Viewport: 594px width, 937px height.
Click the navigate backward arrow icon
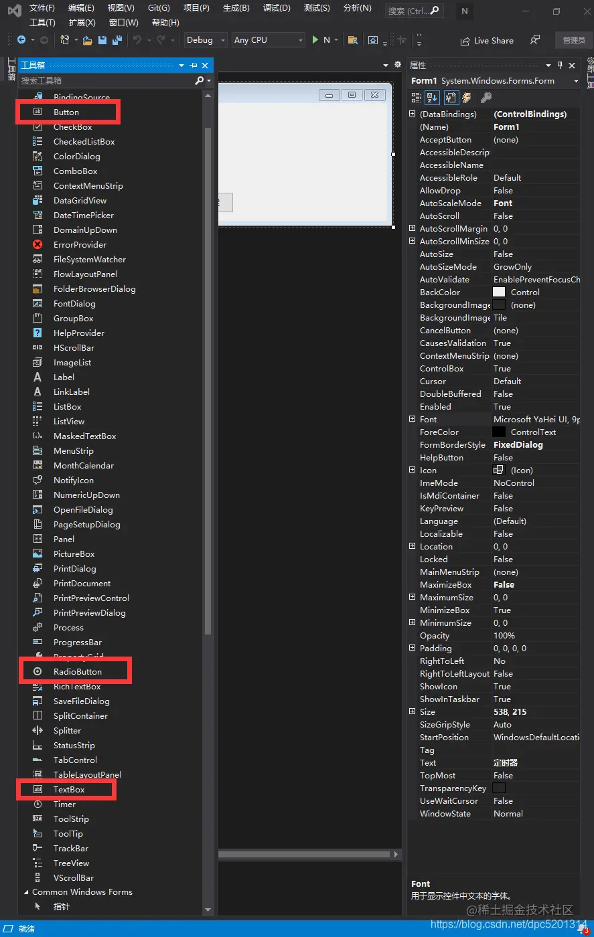[22, 40]
